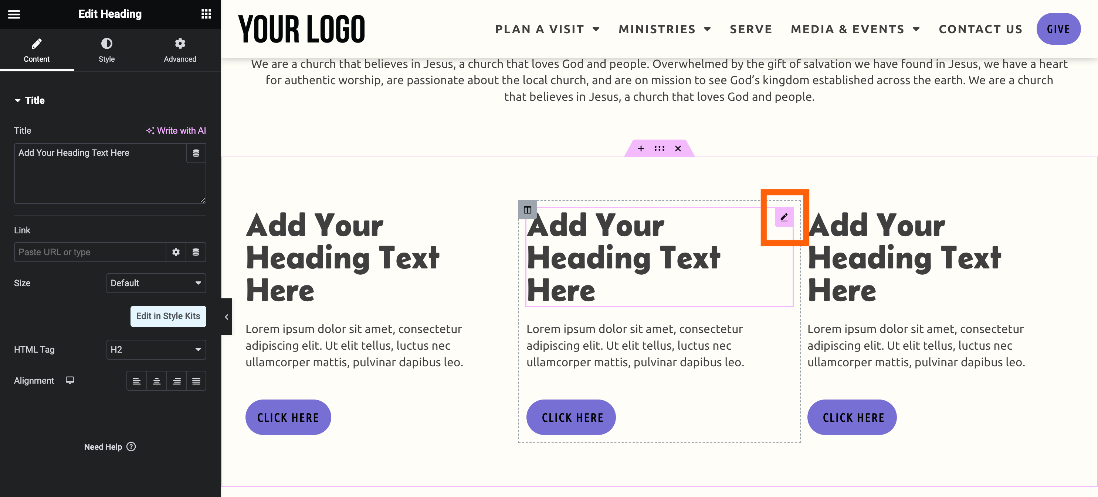
Task: Open the Elementor hamburger menu
Action: 14,14
